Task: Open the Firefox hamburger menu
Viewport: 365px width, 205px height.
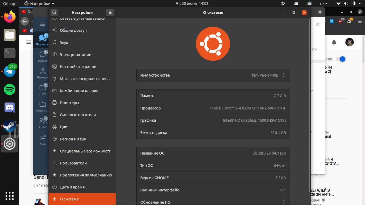Action: tap(359, 21)
